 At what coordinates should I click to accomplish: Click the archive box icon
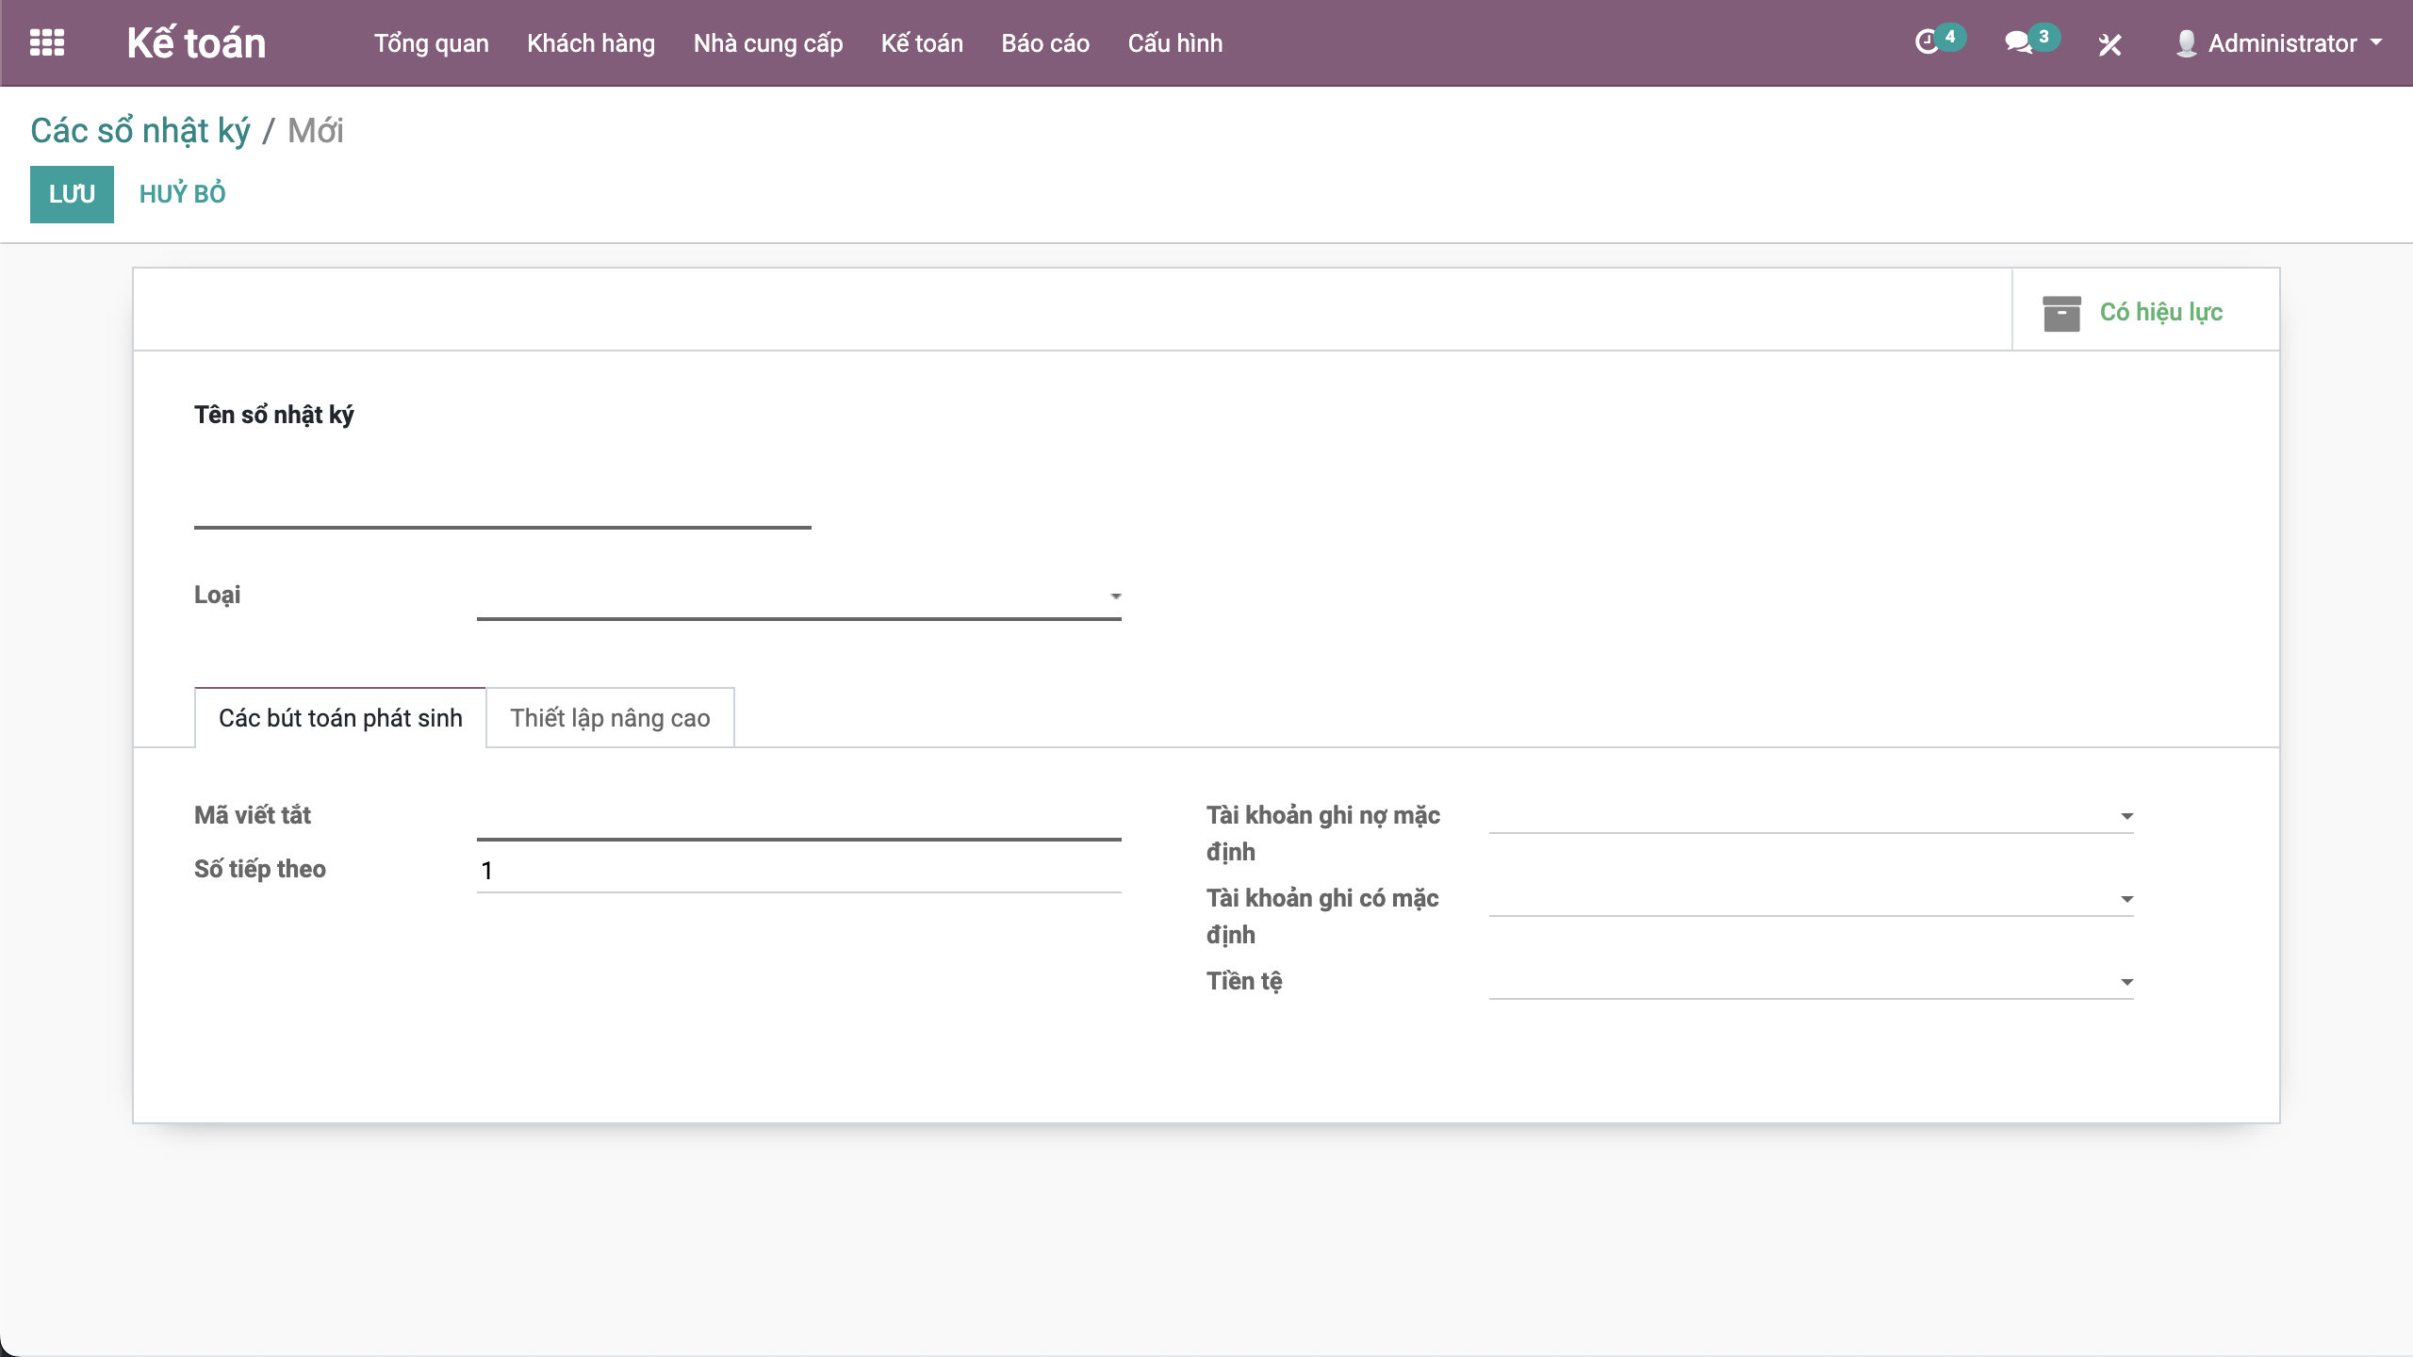[2061, 313]
